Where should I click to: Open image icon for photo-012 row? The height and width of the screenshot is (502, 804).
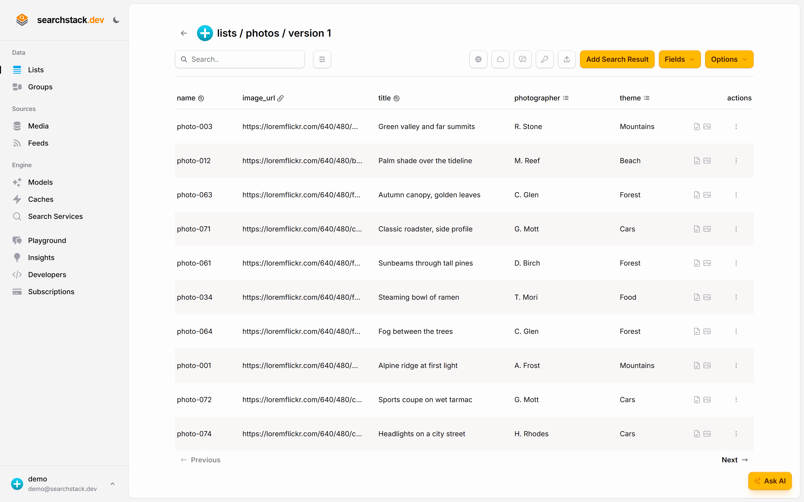pos(707,161)
